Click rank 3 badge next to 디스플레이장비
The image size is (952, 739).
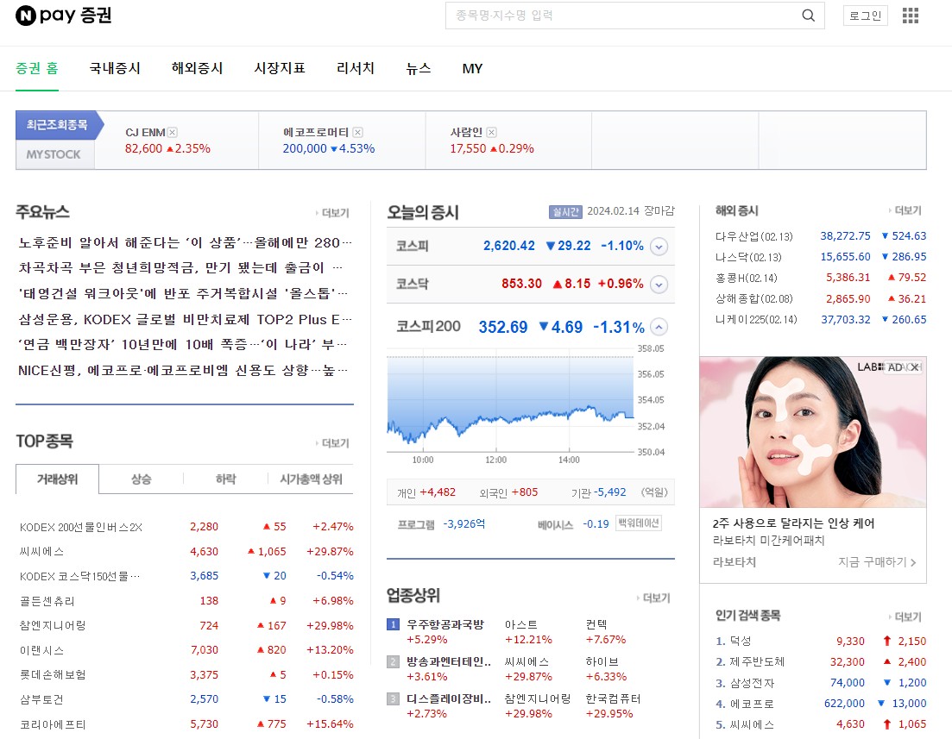click(x=393, y=699)
